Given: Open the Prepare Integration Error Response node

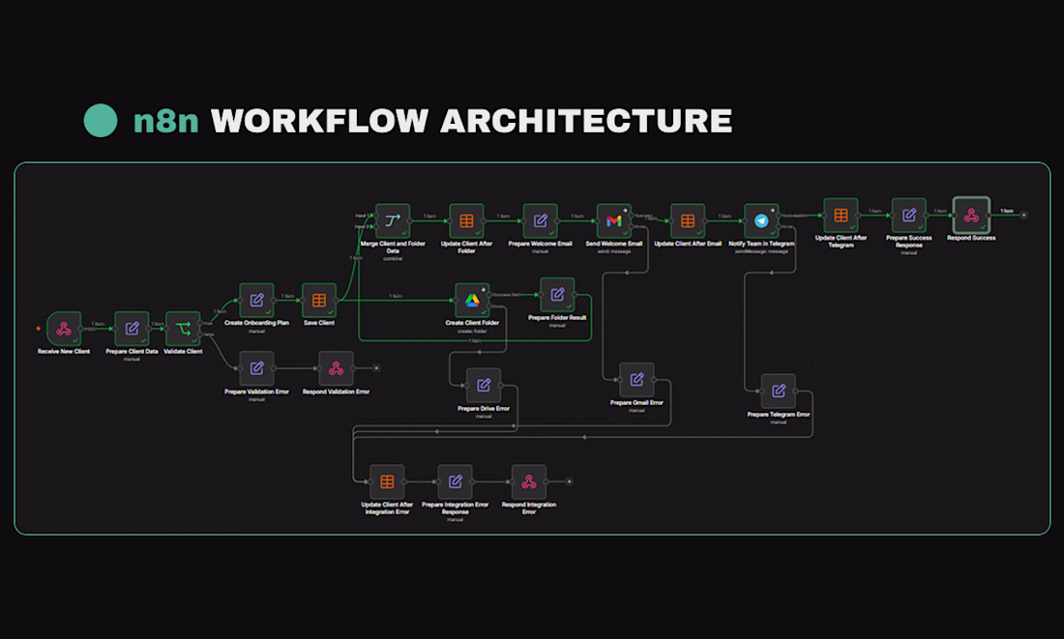Looking at the screenshot, I should pyautogui.click(x=455, y=481).
